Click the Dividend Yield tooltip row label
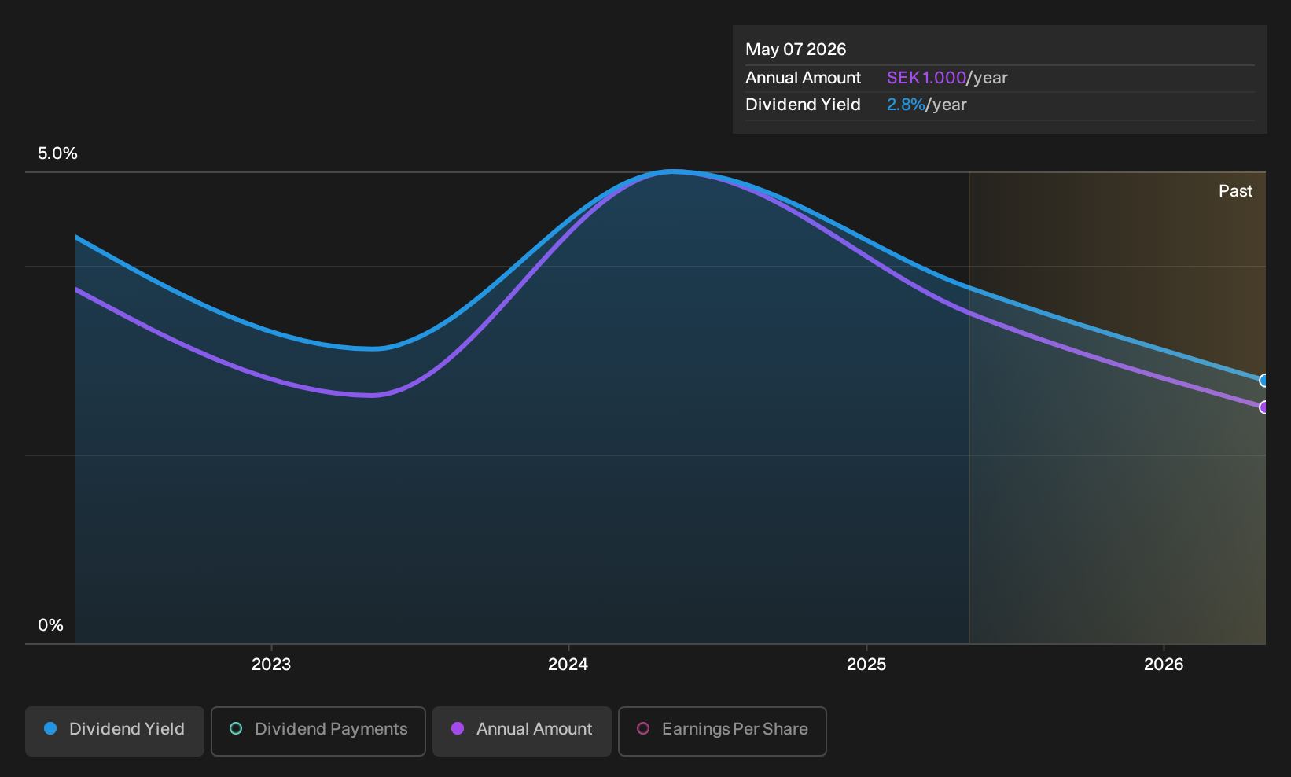This screenshot has width=1291, height=777. (803, 105)
